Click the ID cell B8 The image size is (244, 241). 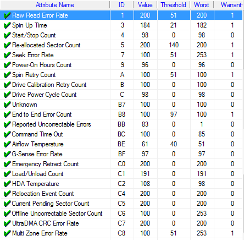click(x=121, y=114)
